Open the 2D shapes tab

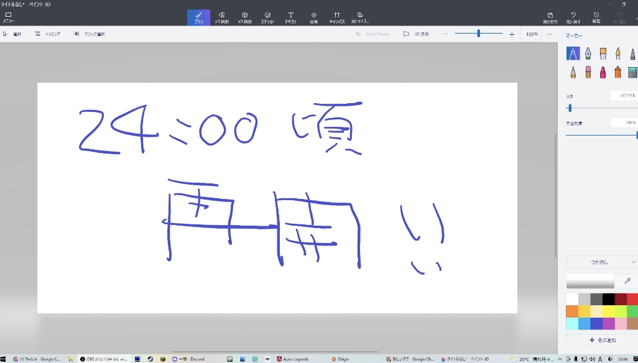pyautogui.click(x=222, y=17)
